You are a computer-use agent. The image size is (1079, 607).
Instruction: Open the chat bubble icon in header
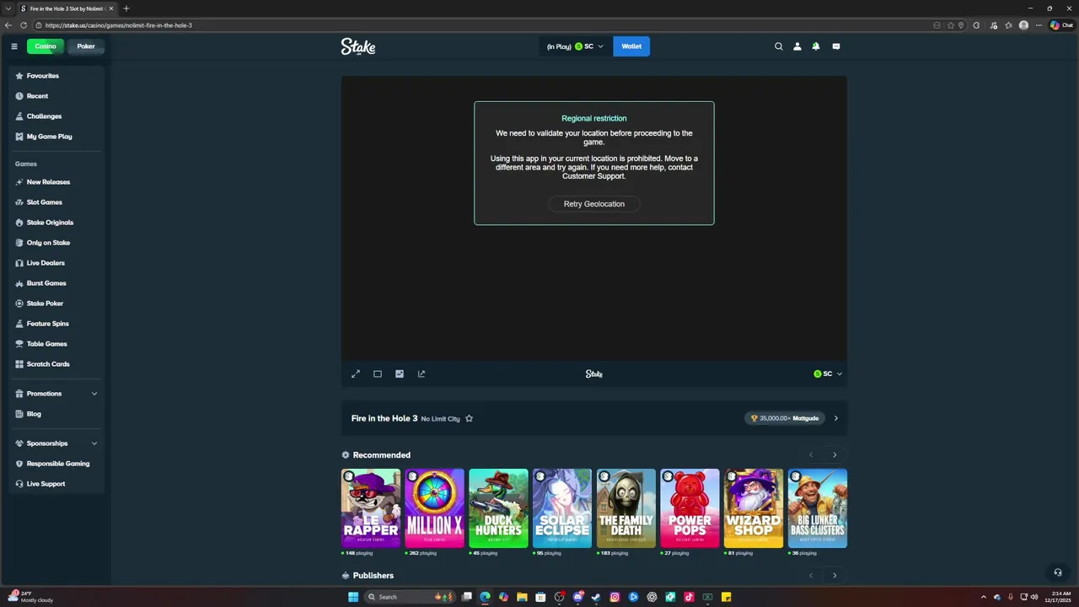point(836,46)
